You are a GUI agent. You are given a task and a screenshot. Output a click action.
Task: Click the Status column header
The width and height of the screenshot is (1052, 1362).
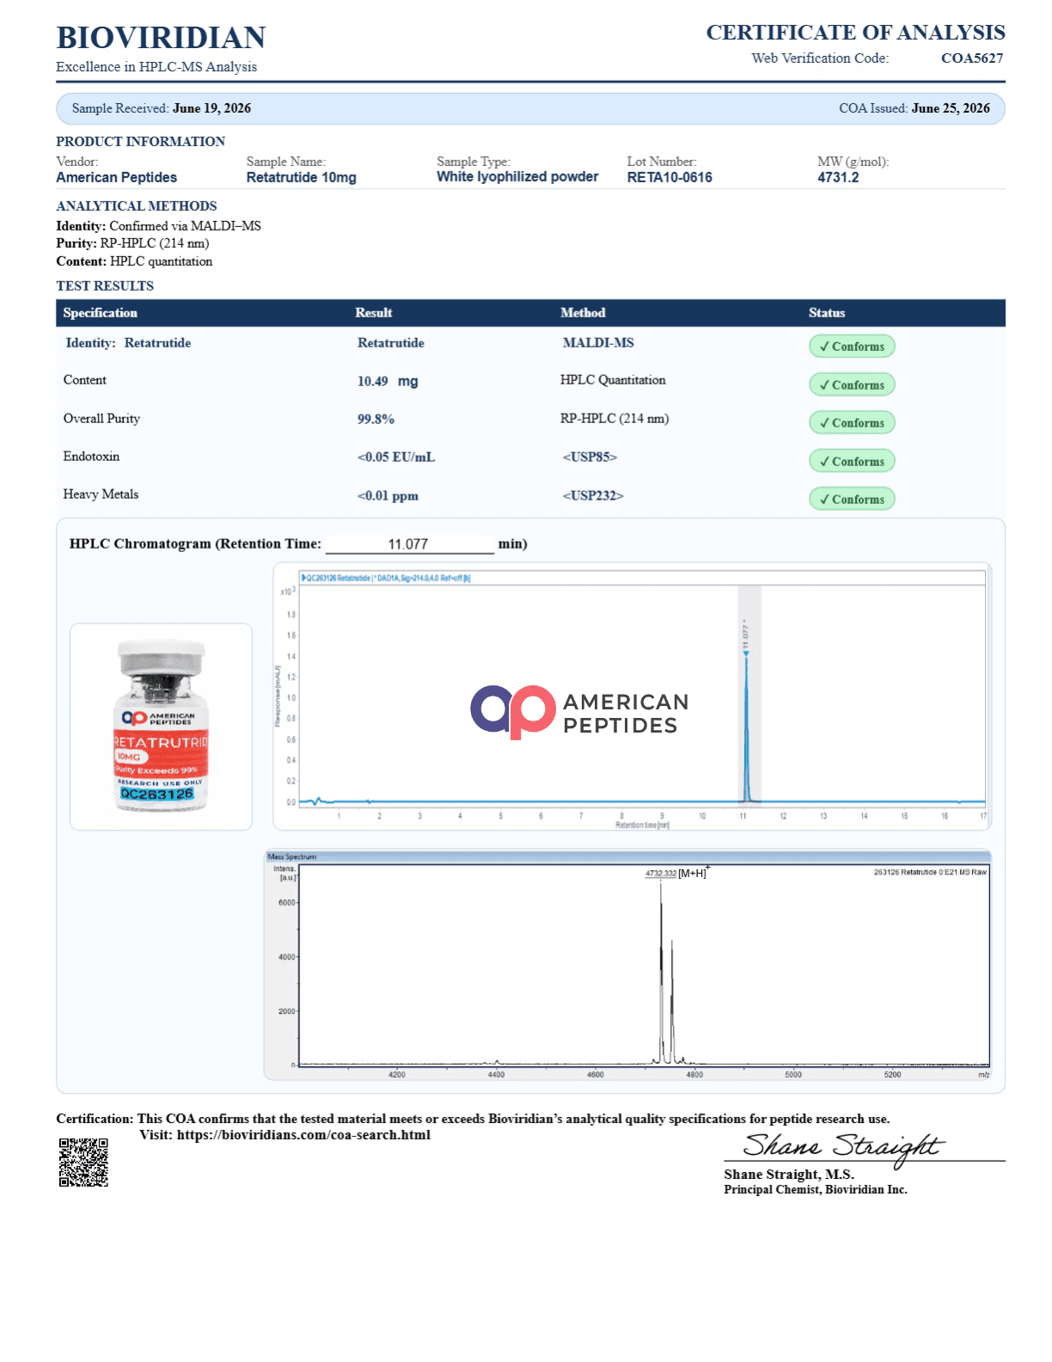click(827, 313)
